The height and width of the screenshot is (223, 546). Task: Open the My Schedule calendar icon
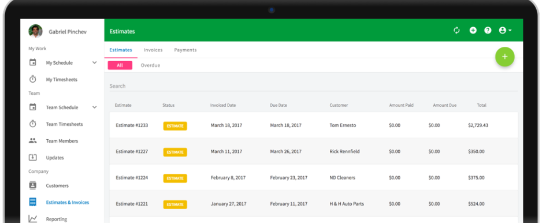[33, 62]
